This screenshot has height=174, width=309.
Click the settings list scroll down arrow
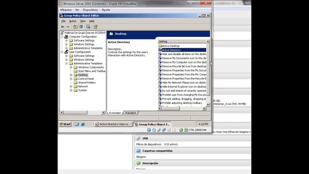208,104
